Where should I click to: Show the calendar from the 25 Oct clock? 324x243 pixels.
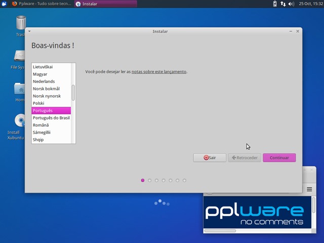[311, 4]
